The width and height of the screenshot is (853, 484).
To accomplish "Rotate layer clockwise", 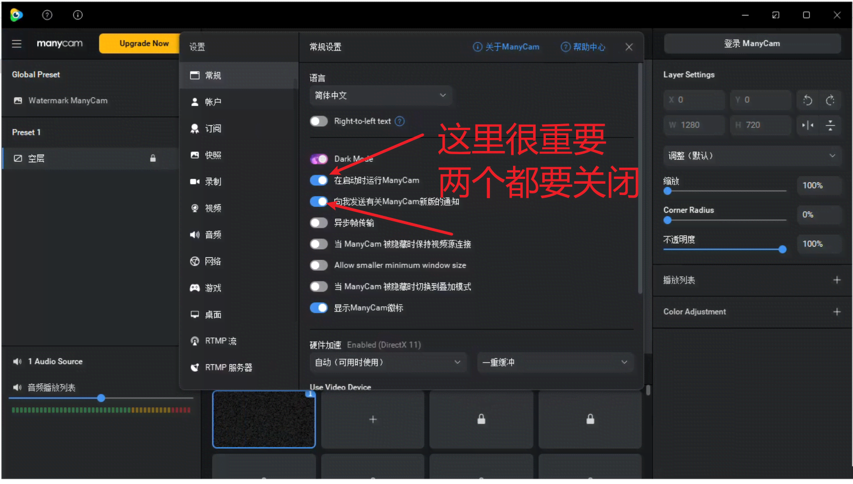I will (x=830, y=100).
